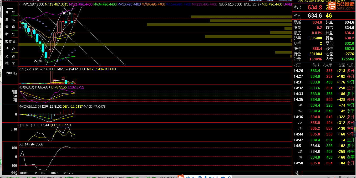Image resolution: width=356 pixels, height=178 pixels.
Task: Select the KDJ(9,3,3) indicator title
Action: [26, 87]
